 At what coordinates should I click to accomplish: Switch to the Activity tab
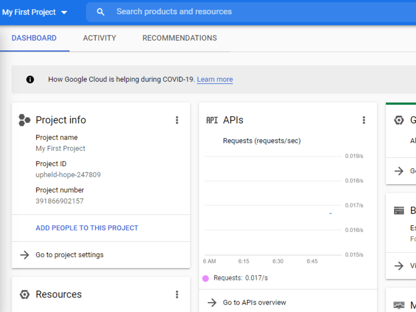(x=99, y=38)
